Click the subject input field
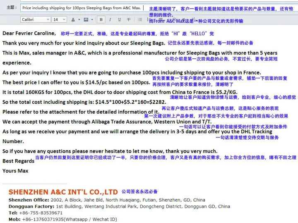Viewport: 298px width, 223px height. click(159, 8)
